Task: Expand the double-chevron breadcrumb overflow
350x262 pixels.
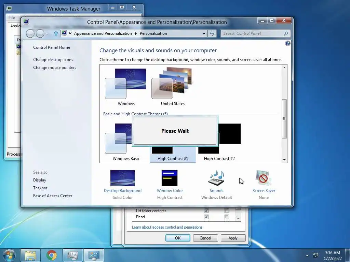Action: [70, 33]
